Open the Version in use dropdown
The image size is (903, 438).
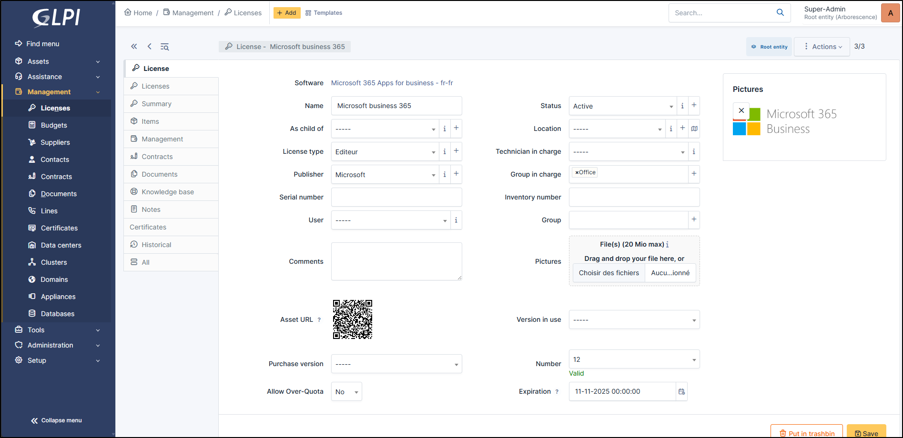(634, 319)
